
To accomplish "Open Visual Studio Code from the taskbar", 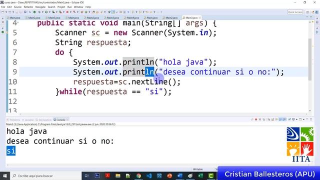I will (x=149, y=175).
